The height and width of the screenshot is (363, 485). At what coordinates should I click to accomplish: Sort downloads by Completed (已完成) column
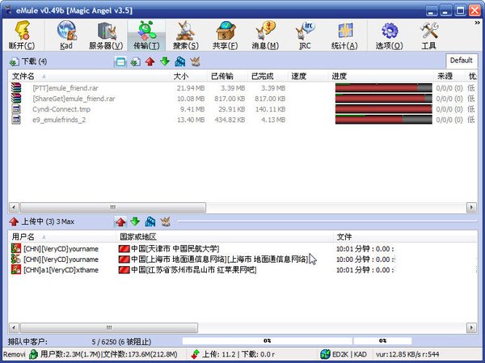pyautogui.click(x=268, y=76)
